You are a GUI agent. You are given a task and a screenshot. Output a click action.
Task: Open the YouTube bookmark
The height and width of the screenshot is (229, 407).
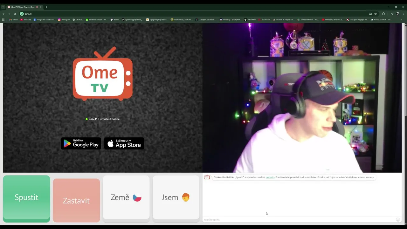[26, 20]
